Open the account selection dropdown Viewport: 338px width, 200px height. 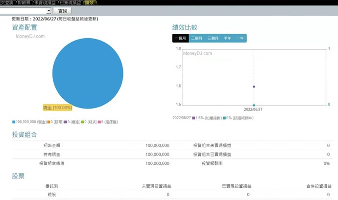48,10
